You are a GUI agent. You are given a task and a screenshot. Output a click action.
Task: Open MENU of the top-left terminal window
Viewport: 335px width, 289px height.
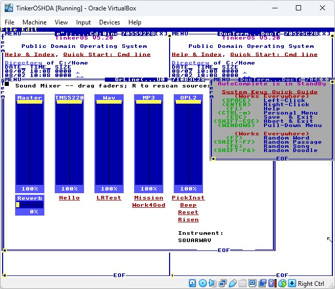tap(13, 34)
